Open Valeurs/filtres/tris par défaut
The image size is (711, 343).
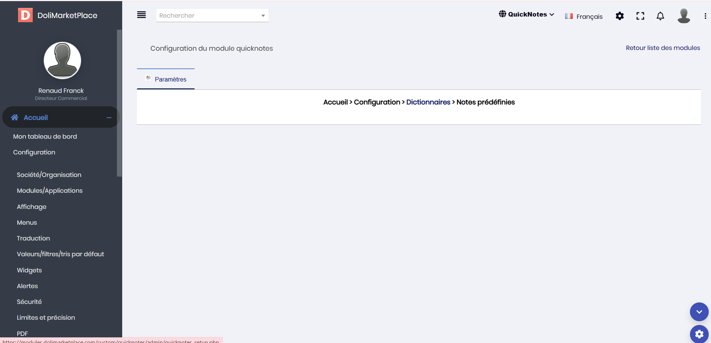[61, 254]
